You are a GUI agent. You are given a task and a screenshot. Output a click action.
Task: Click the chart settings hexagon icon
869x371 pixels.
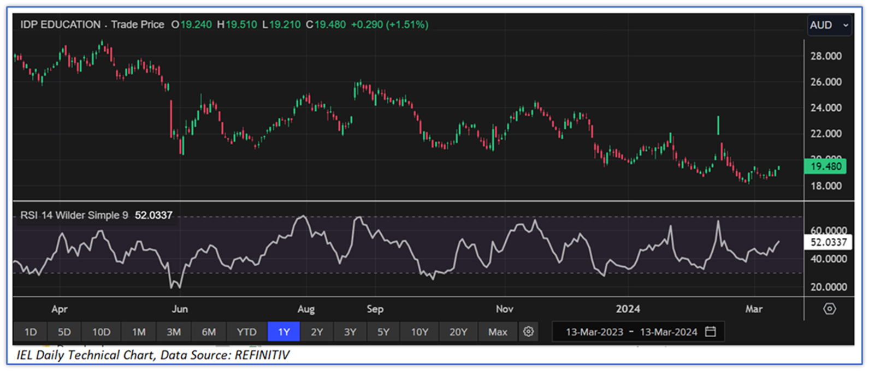(829, 309)
